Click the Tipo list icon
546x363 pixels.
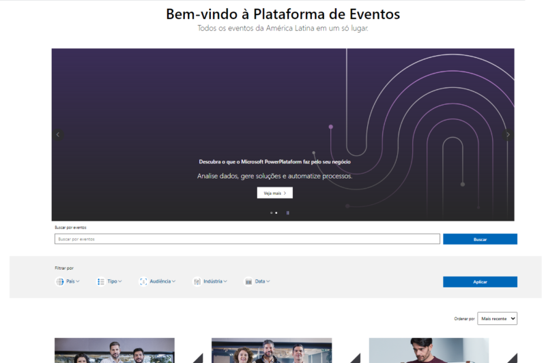point(100,281)
